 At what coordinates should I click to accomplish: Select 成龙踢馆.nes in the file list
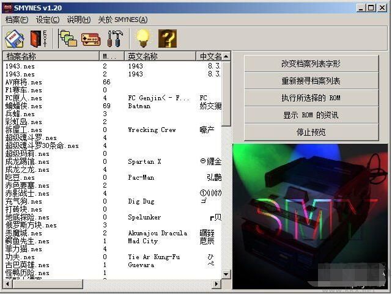point(28,162)
